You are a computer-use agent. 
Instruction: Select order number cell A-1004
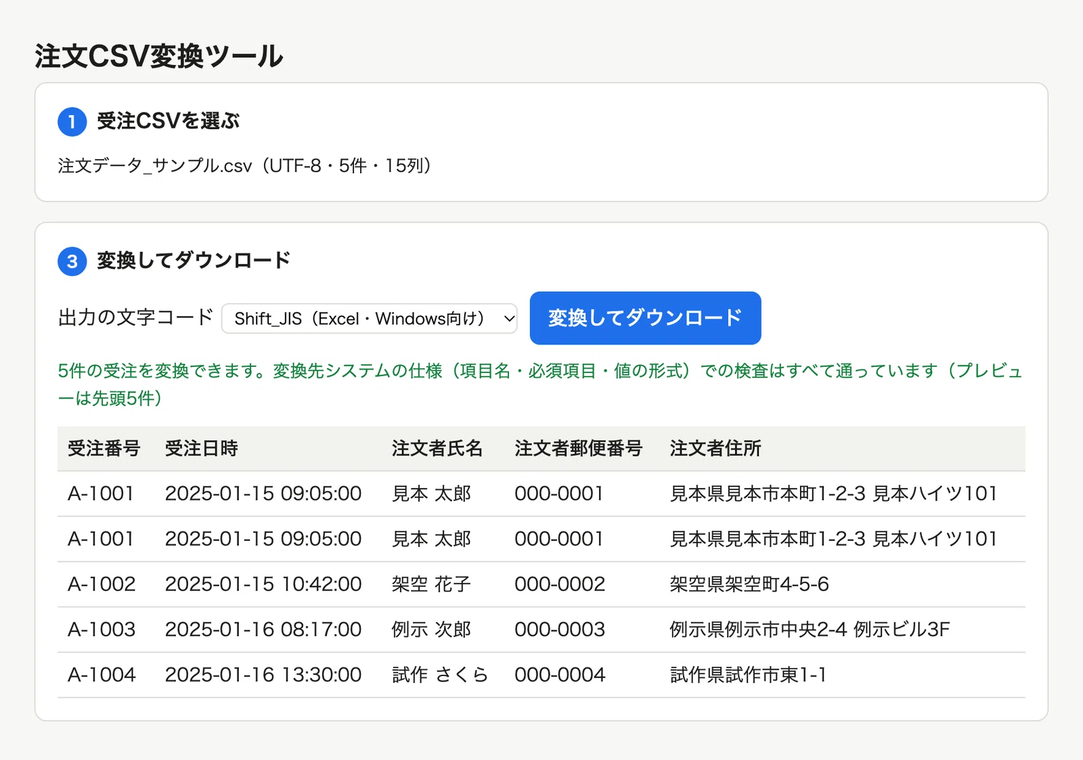[x=102, y=675]
